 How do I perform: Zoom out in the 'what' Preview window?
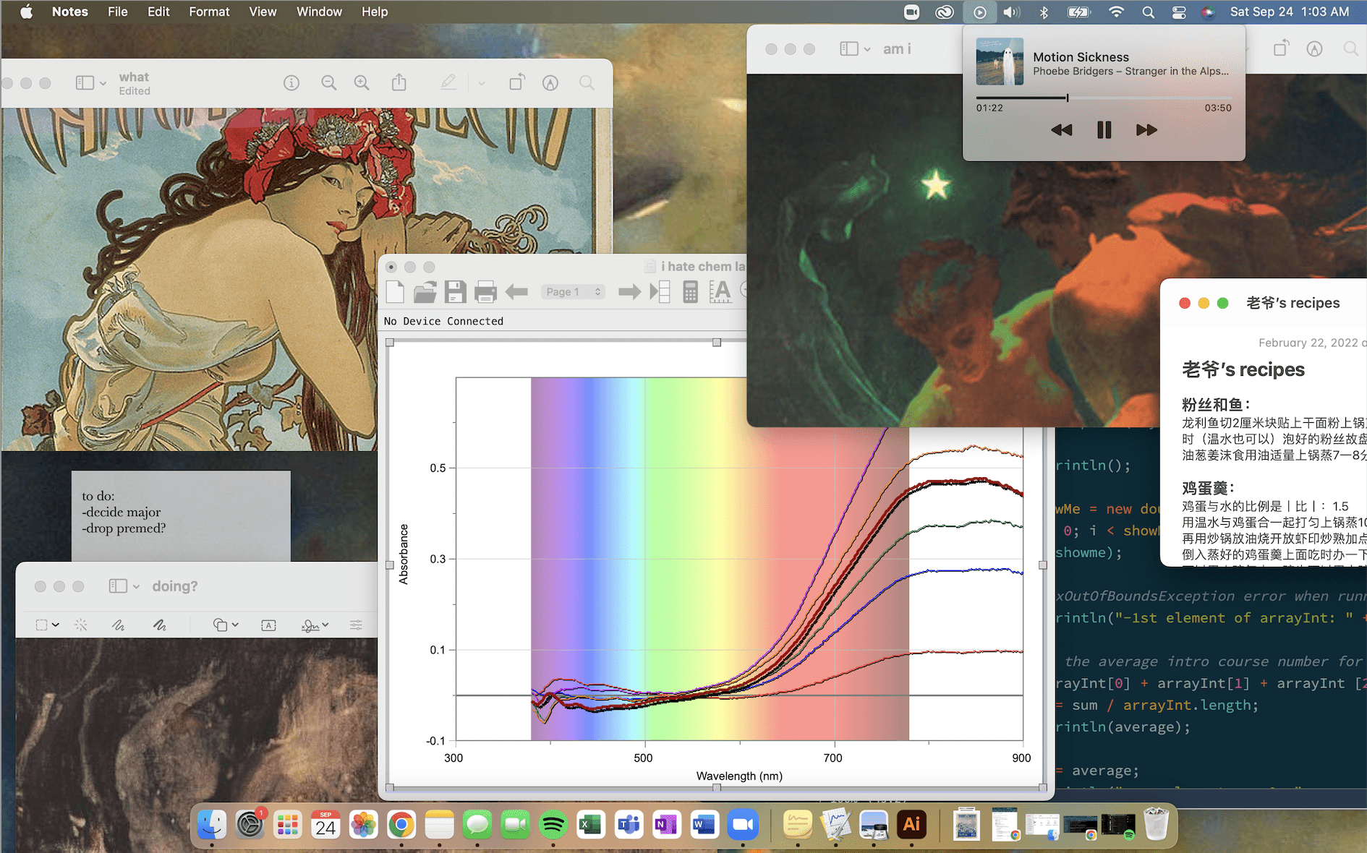328,83
